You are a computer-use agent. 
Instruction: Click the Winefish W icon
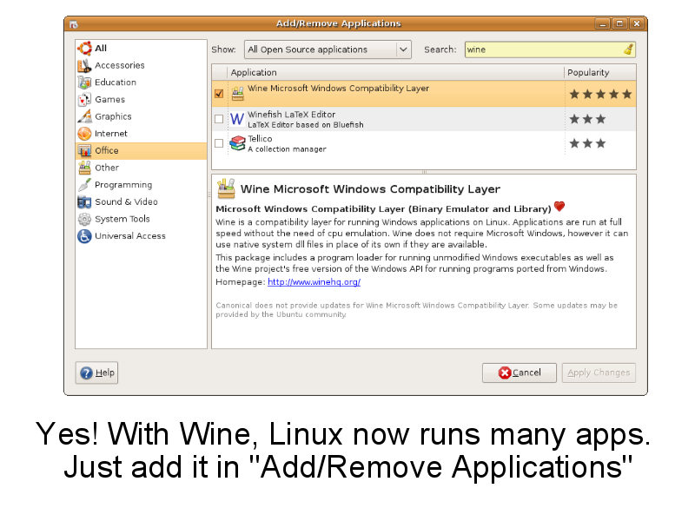click(x=237, y=119)
